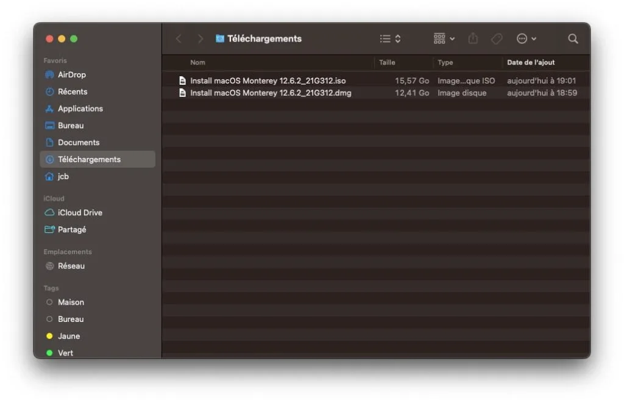Screen dimensions: 624x403
Task: Click the Bureau tag circle under Tags
Action: [x=49, y=319]
